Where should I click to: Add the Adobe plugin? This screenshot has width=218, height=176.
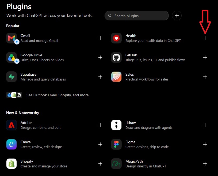tap(100, 125)
